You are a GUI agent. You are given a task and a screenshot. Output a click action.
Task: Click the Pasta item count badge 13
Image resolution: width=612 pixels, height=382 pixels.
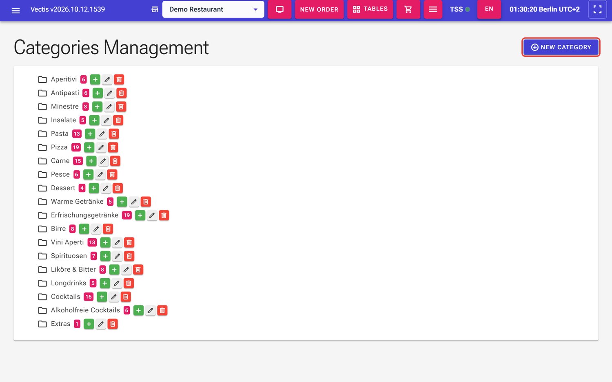click(77, 134)
